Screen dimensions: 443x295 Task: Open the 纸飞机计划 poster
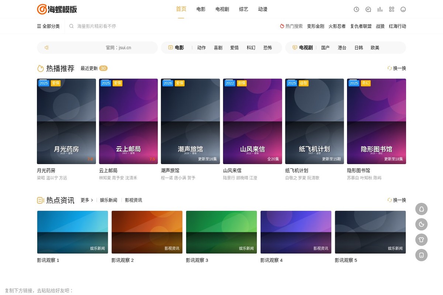[x=315, y=121]
